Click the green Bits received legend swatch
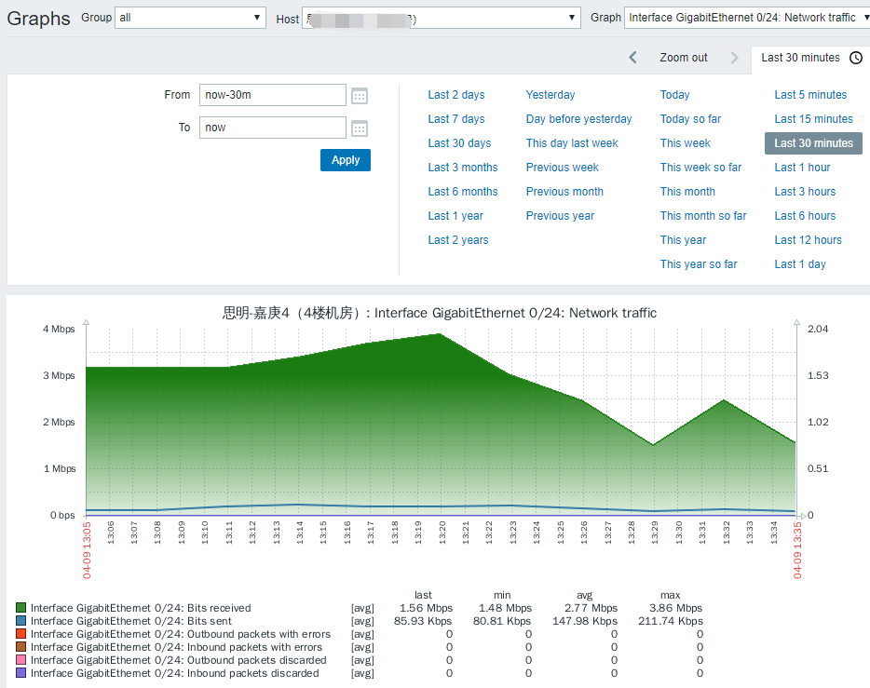870x688 pixels. coord(21,608)
